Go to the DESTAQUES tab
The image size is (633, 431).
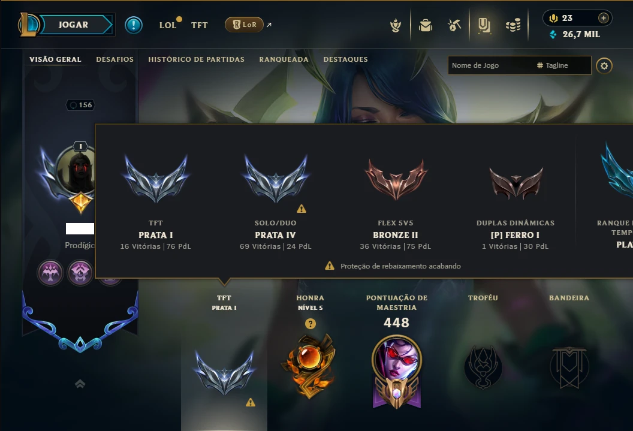tap(345, 59)
